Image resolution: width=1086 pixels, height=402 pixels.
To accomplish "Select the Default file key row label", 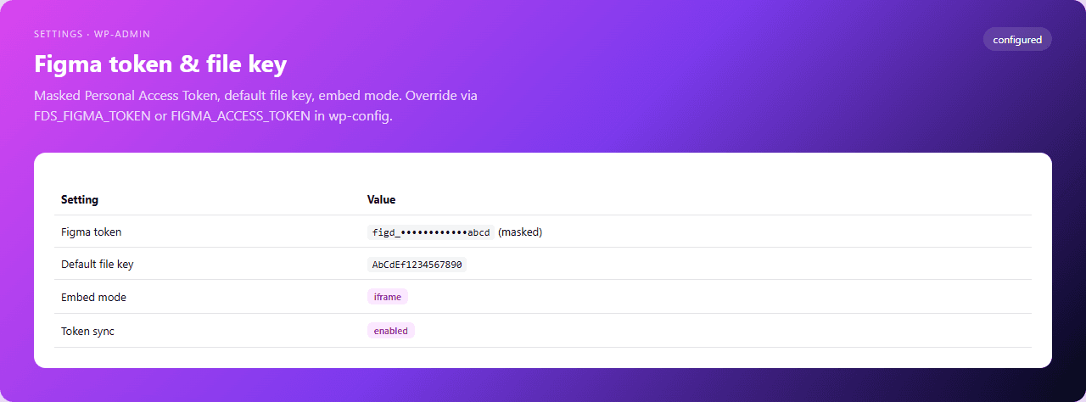I will (x=97, y=265).
